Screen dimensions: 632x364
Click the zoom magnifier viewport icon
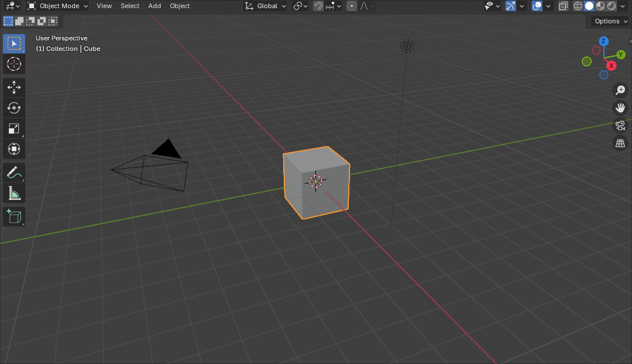620,90
